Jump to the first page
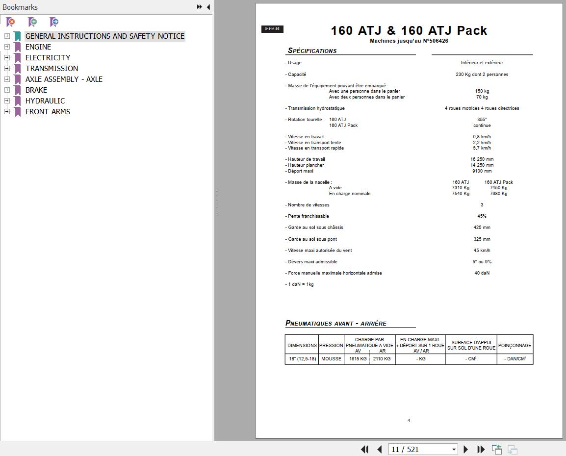 [364, 449]
